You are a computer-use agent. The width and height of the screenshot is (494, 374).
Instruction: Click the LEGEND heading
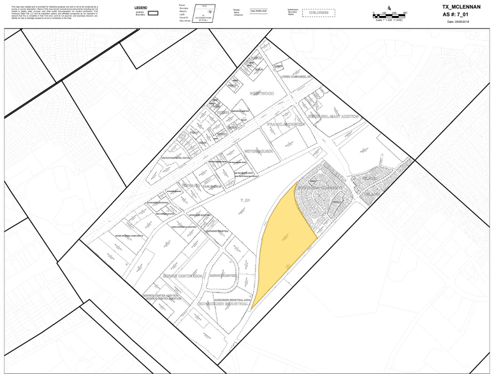coord(141,7)
